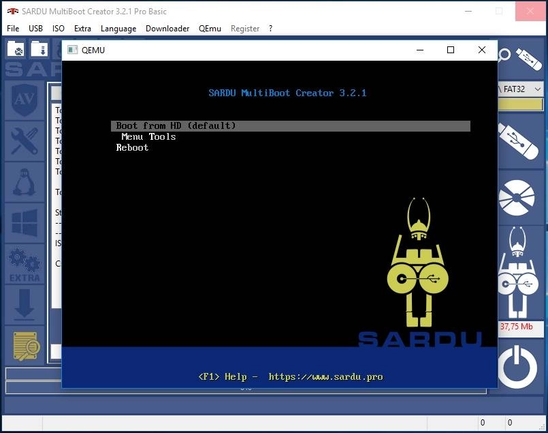Click the large Create USB drive icon
This screenshot has width=548, height=433.
point(518,141)
